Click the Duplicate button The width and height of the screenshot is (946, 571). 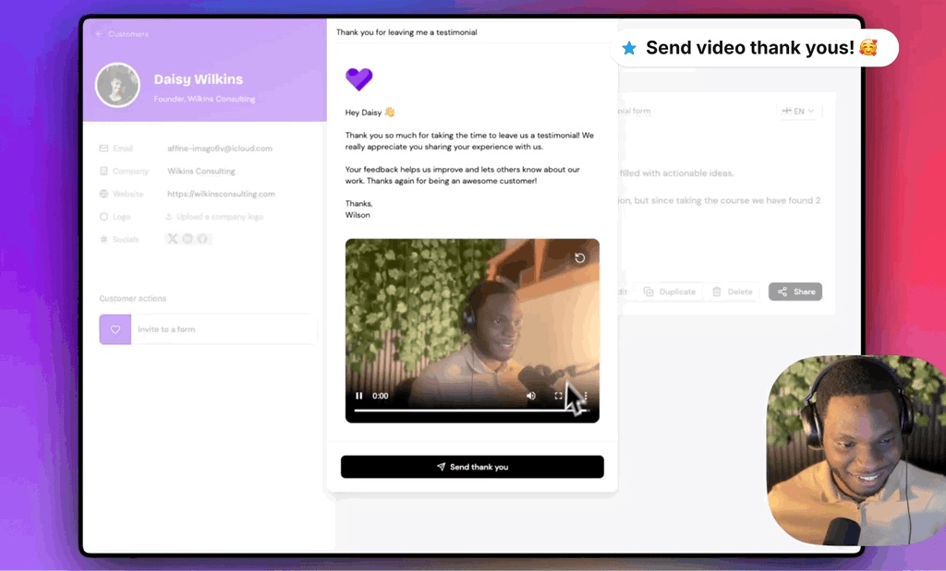[x=670, y=291]
